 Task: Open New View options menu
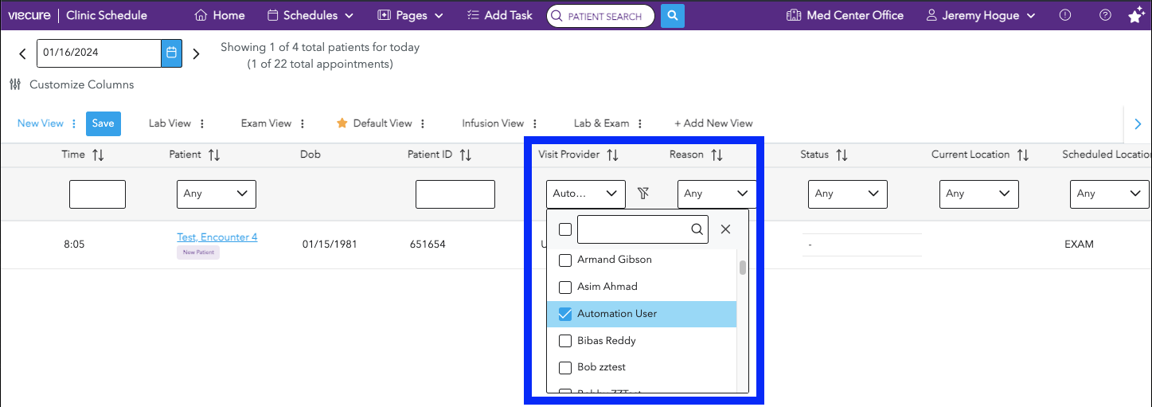74,123
